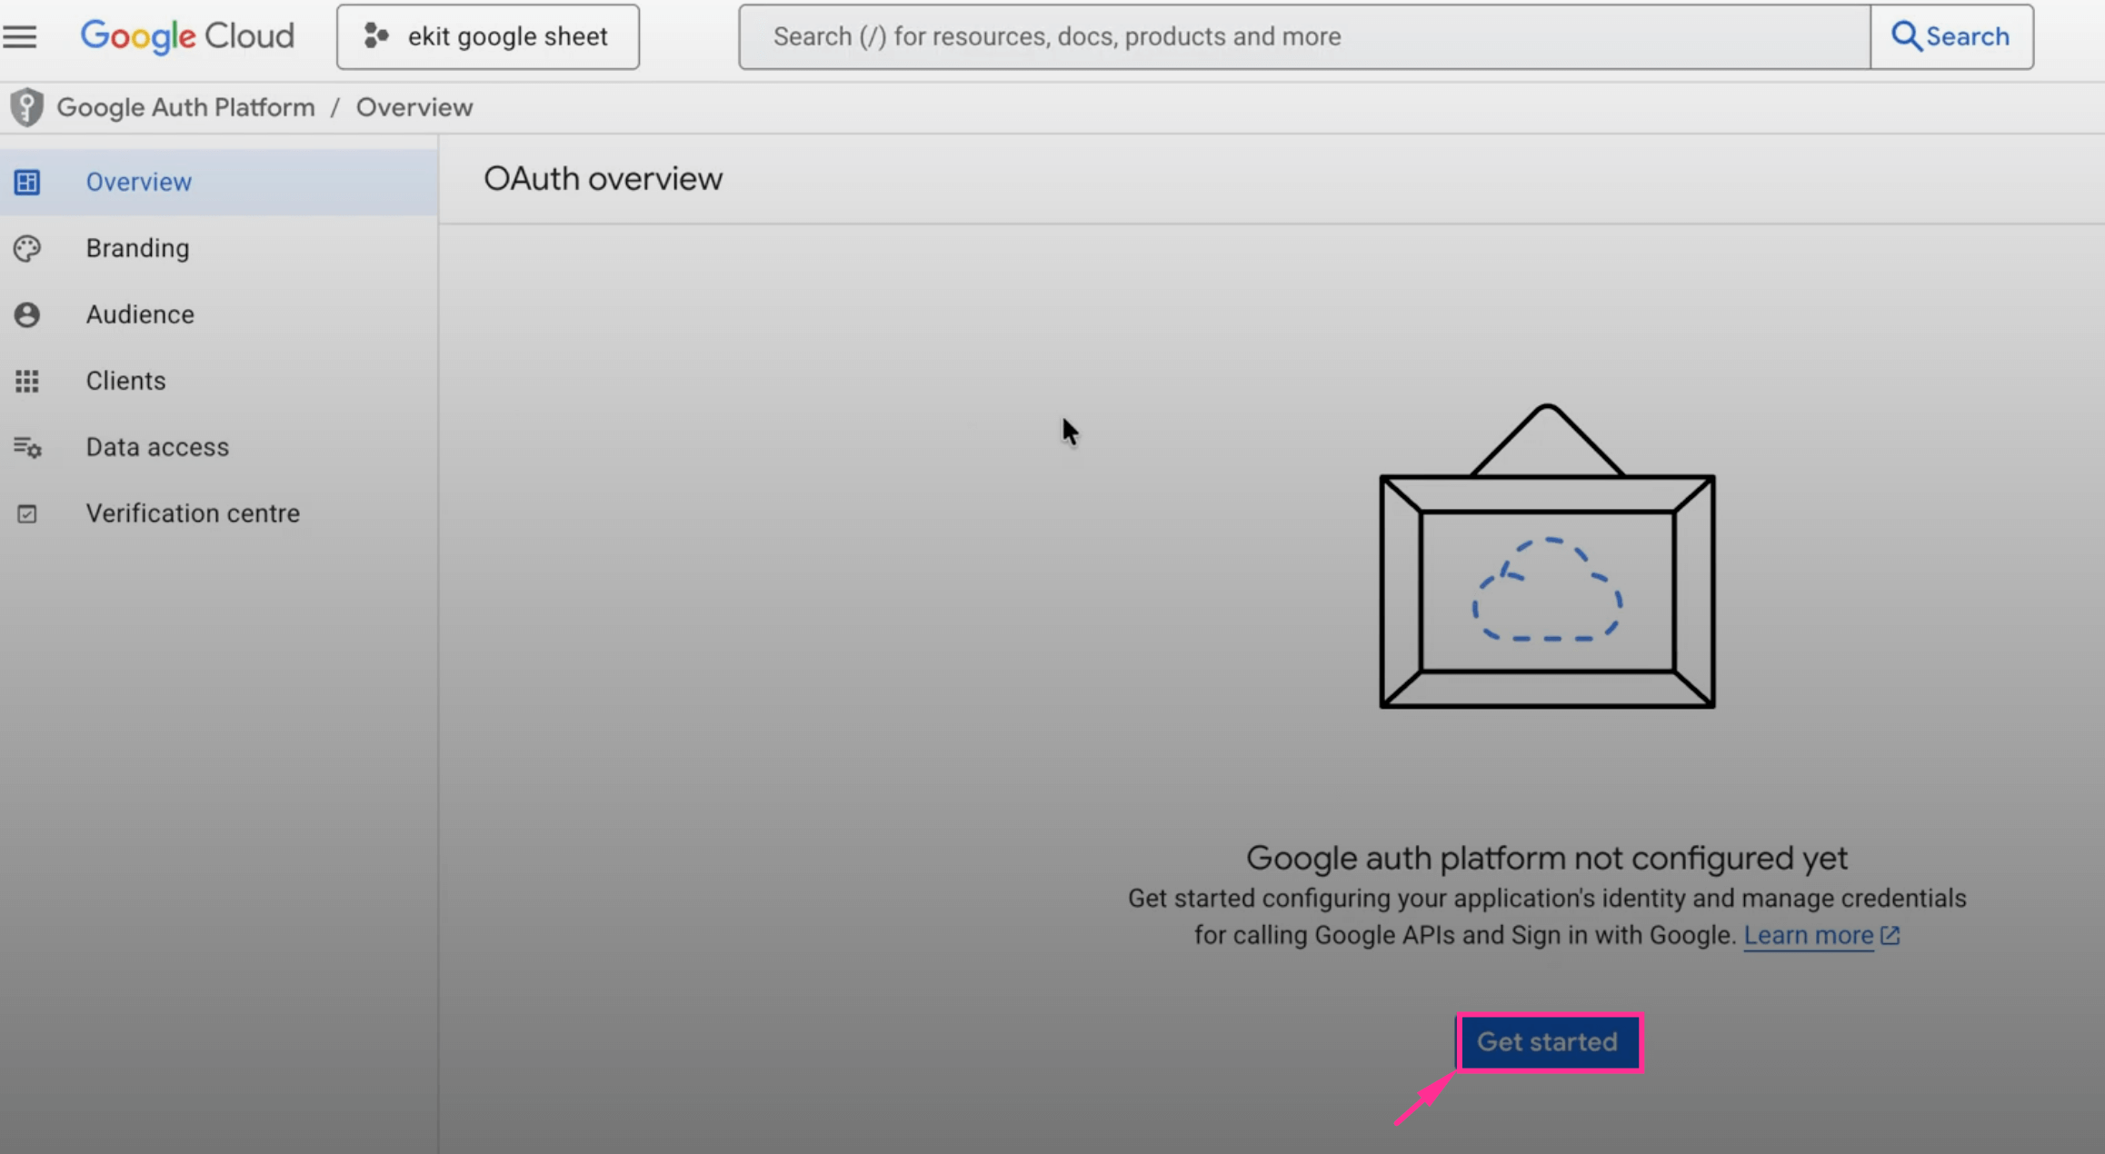Click the framed cloud illustration

(1547, 556)
